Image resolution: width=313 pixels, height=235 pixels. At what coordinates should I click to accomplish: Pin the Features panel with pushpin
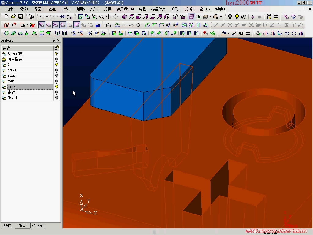[53, 40]
